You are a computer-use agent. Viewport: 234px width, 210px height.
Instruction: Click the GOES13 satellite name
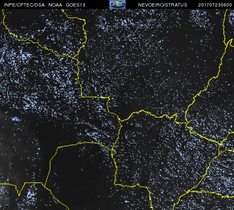pyautogui.click(x=76, y=5)
